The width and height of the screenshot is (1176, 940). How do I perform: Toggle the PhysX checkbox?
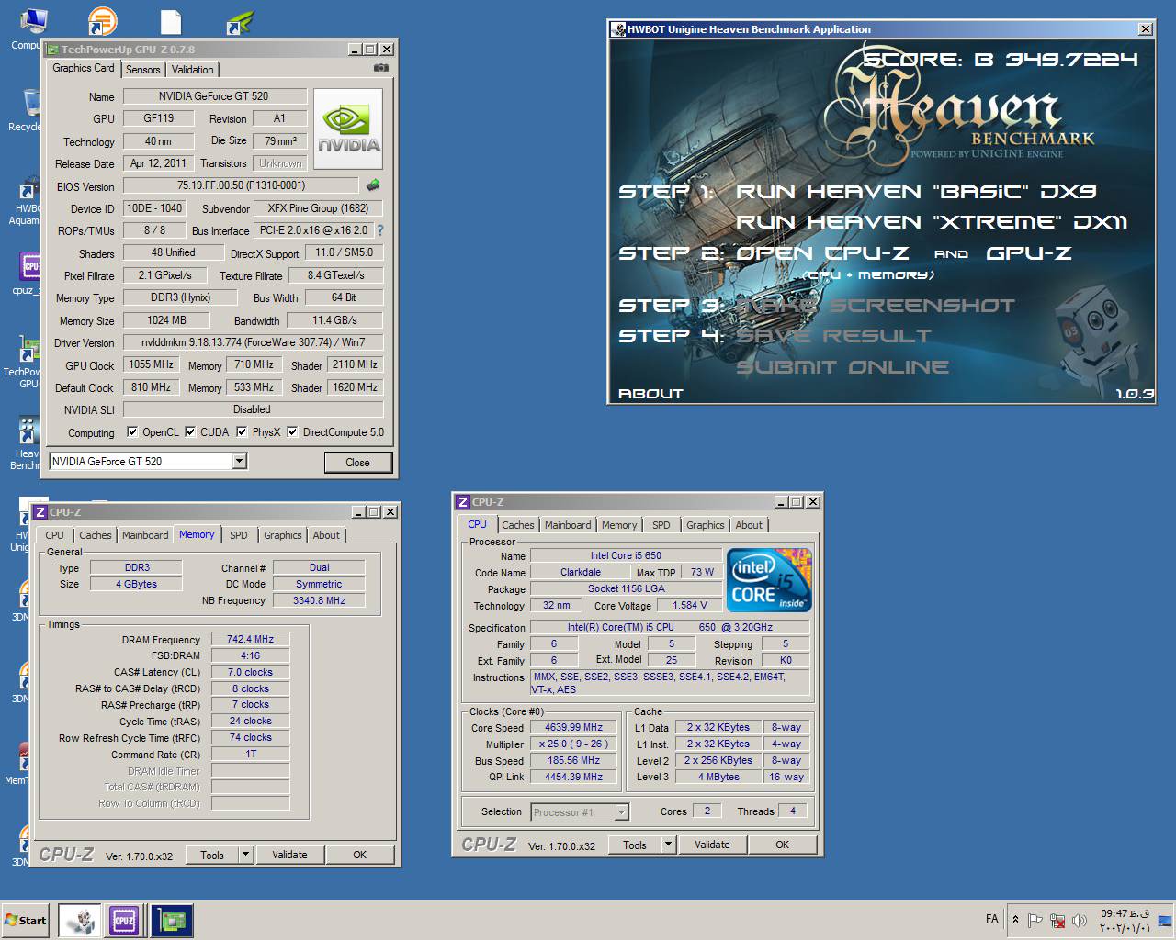[x=242, y=432]
